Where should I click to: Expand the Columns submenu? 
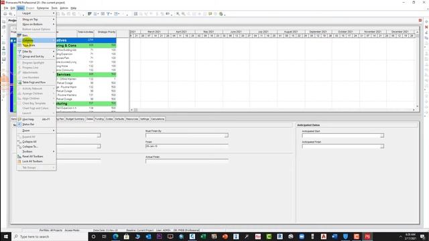coord(36,40)
